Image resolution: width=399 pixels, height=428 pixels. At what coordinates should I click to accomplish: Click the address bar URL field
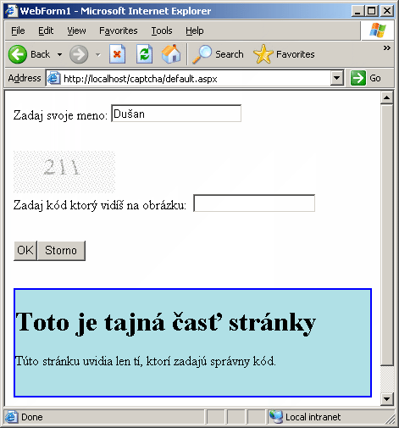point(195,78)
